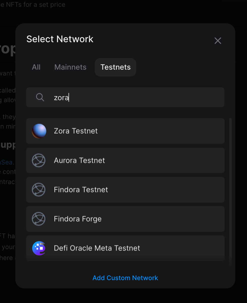Select the Testnets tab
Viewport: 247px width, 303px height.
pos(115,67)
